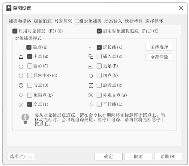
Task: Click the nearest hourglass symbol beside 最近点(R)
Action: click(91, 86)
